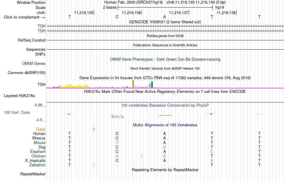Click the tallest golden bar in the GTEx chart

[133, 84]
